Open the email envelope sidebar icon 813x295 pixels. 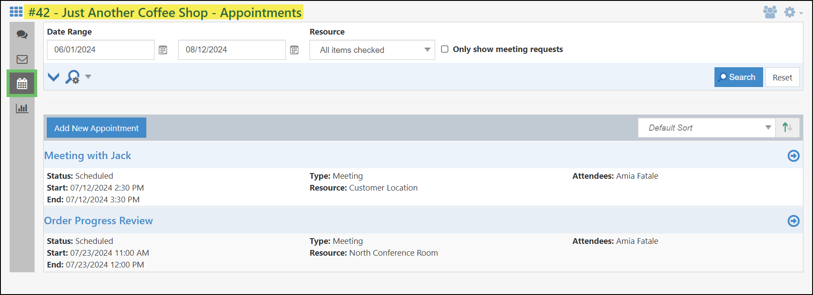(x=22, y=59)
